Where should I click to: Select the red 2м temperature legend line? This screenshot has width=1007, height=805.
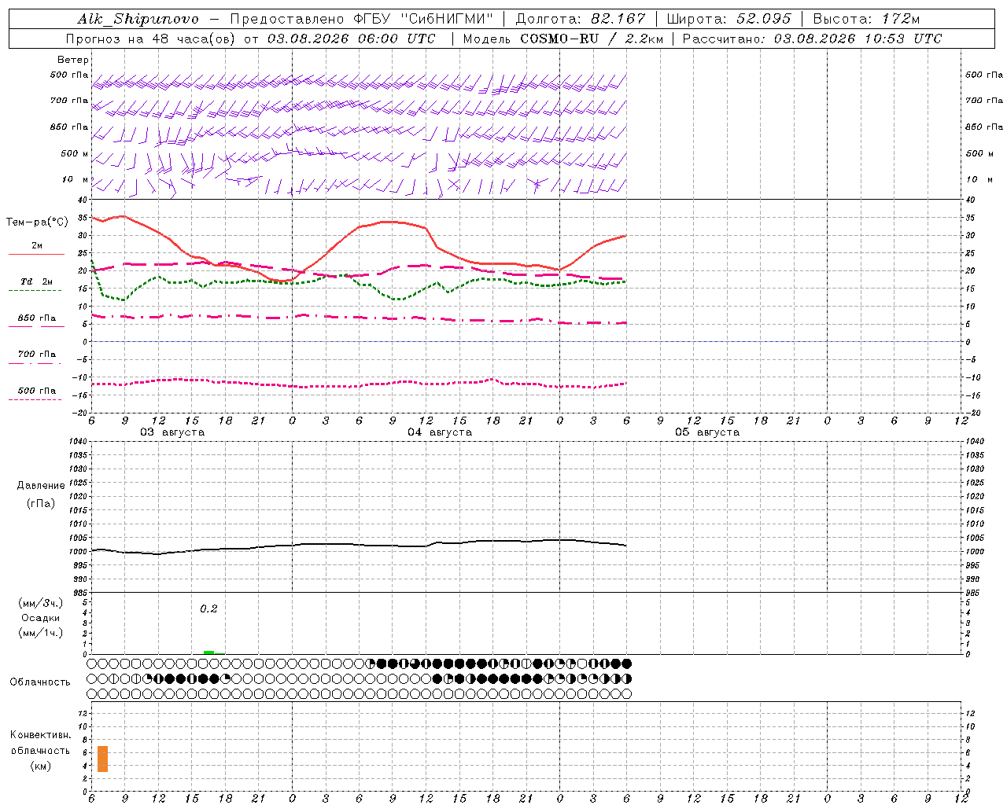(x=36, y=254)
